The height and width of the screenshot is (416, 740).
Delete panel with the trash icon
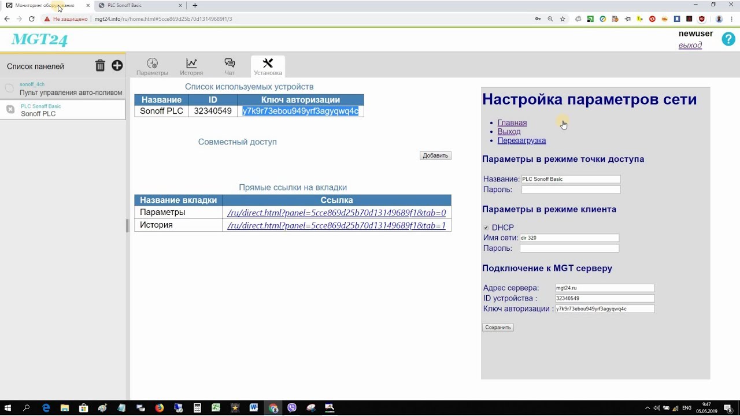pos(100,66)
